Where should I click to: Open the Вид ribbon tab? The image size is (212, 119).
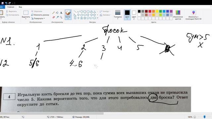point(20,7)
